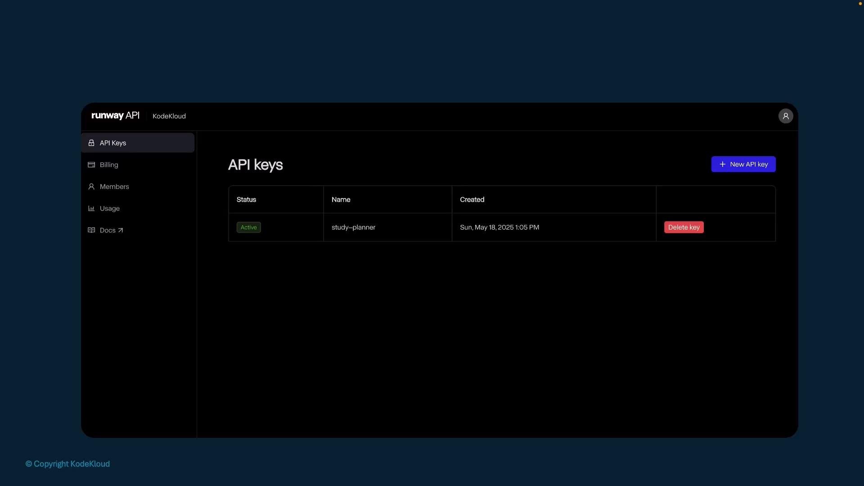The image size is (864, 486).
Task: Open the user profile avatar icon
Action: (786, 116)
